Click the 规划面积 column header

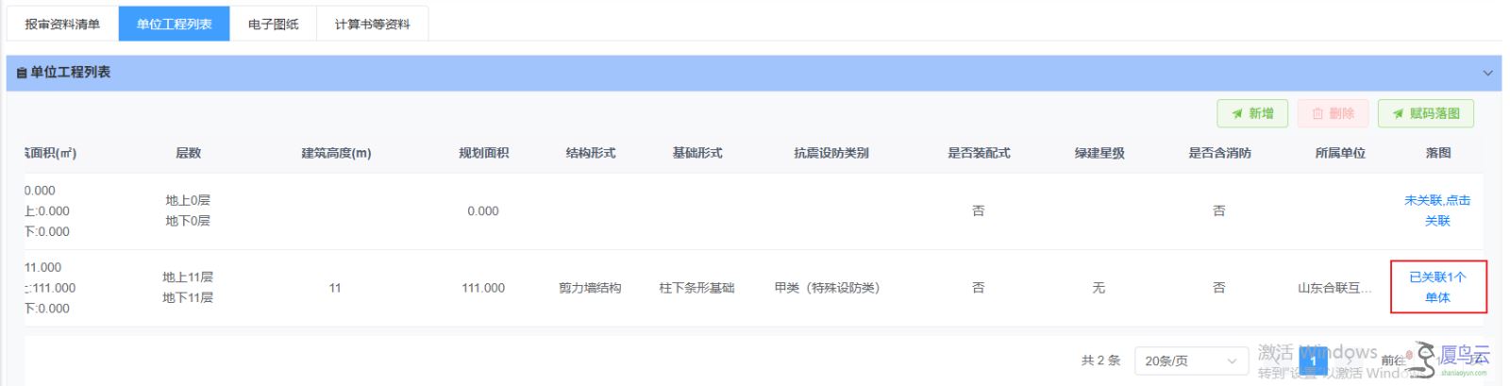click(x=483, y=153)
